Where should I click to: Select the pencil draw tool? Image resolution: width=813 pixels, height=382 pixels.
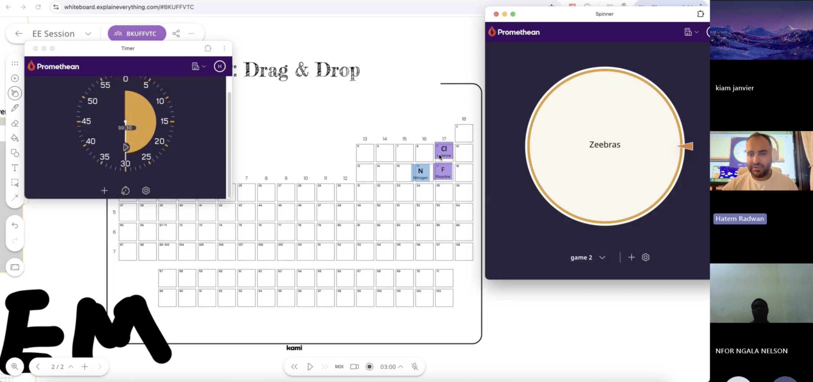(15, 108)
